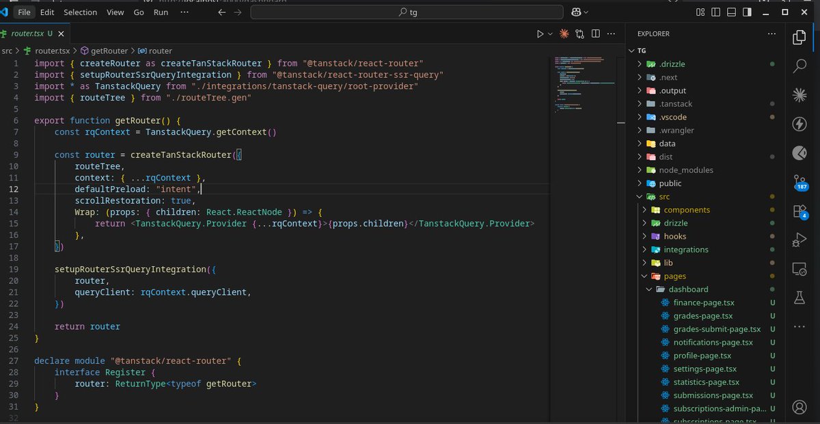Open the Remote Explorer view

click(799, 269)
